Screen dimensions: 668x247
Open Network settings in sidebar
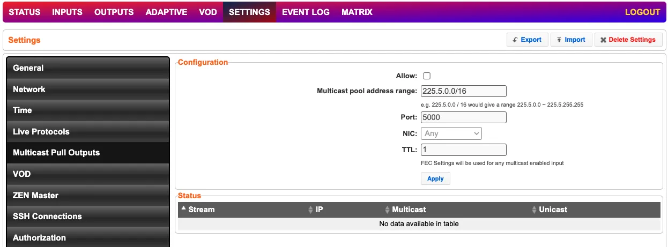(x=88, y=89)
